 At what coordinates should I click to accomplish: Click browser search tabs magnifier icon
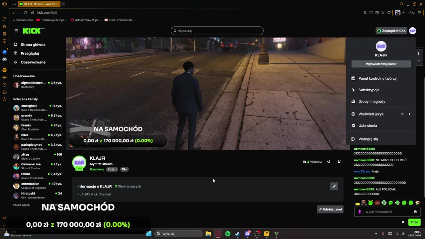tap(401, 4)
